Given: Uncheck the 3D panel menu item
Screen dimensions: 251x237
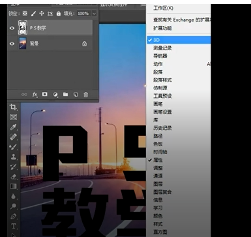Looking at the screenshot, I should pyautogui.click(x=179, y=40).
